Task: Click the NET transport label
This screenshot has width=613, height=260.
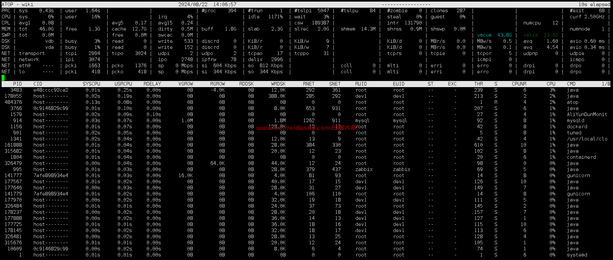Action: (x=32, y=53)
